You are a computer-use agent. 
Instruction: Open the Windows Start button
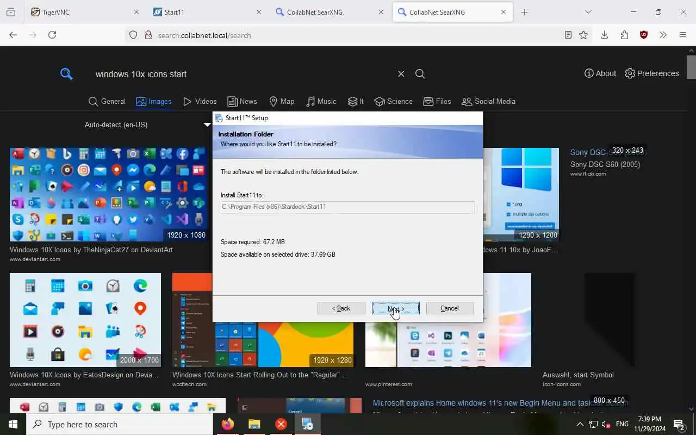point(13,424)
